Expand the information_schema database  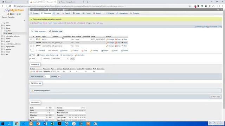(2, 36)
